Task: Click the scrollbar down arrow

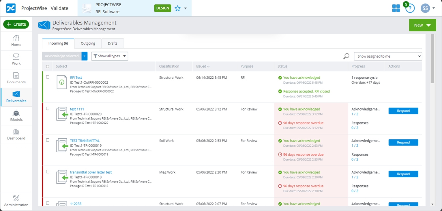Action: (x=432, y=204)
